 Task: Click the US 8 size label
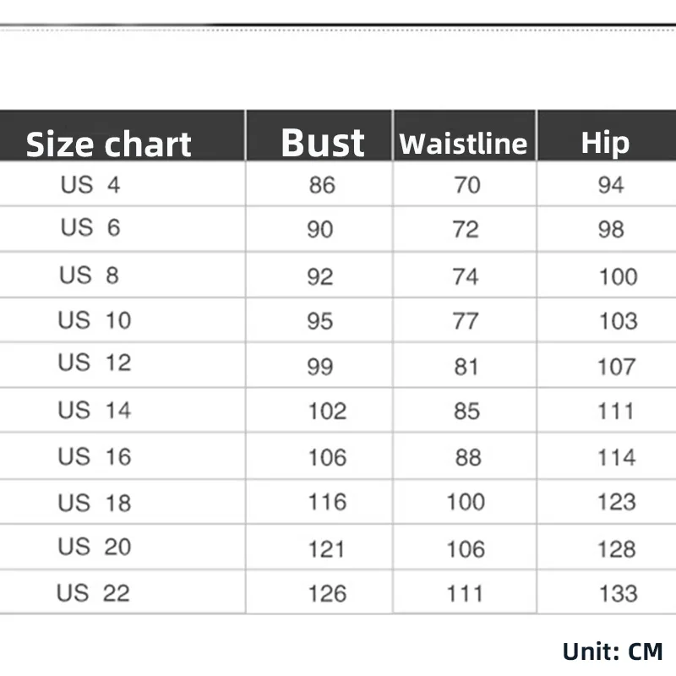click(x=89, y=275)
